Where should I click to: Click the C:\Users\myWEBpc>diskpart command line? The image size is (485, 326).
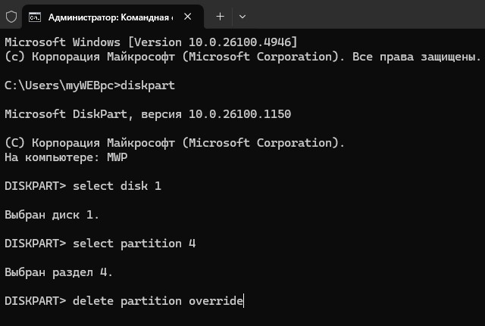89,85
